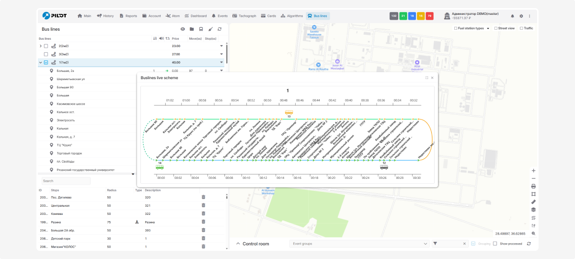Print the map using printer icon
Image resolution: width=575 pixels, height=259 pixels.
(x=533, y=186)
